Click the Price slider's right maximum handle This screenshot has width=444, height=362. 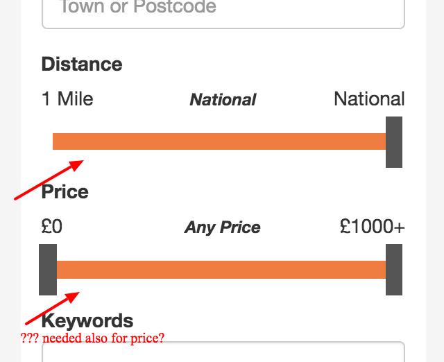[394, 270]
